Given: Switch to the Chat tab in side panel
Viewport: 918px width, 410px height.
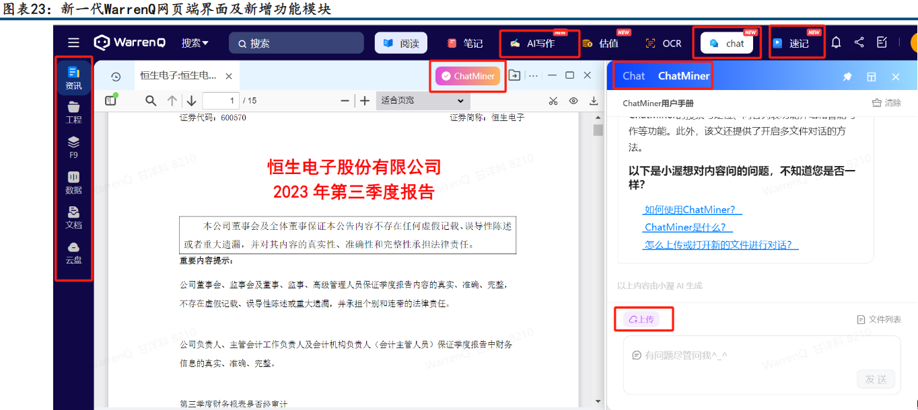Looking at the screenshot, I should (x=634, y=76).
